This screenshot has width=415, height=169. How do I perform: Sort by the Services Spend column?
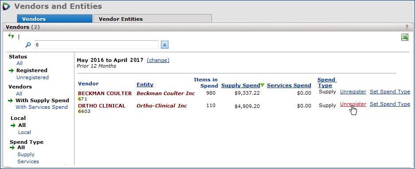289,85
